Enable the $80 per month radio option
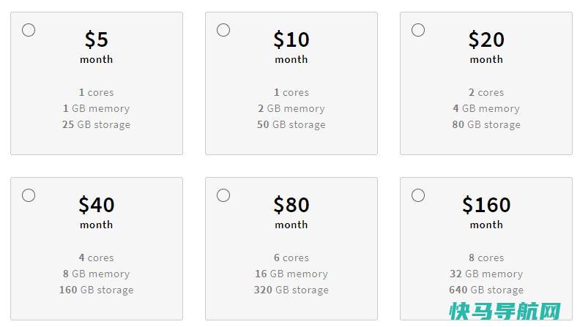This screenshot has height=327, width=580. (x=223, y=195)
